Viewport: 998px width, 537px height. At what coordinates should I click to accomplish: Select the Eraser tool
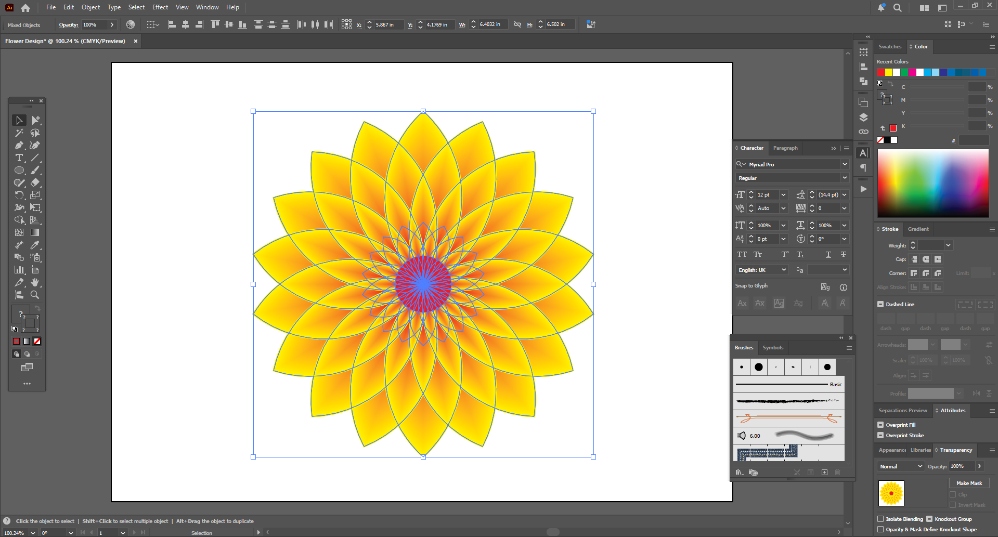coord(35,183)
